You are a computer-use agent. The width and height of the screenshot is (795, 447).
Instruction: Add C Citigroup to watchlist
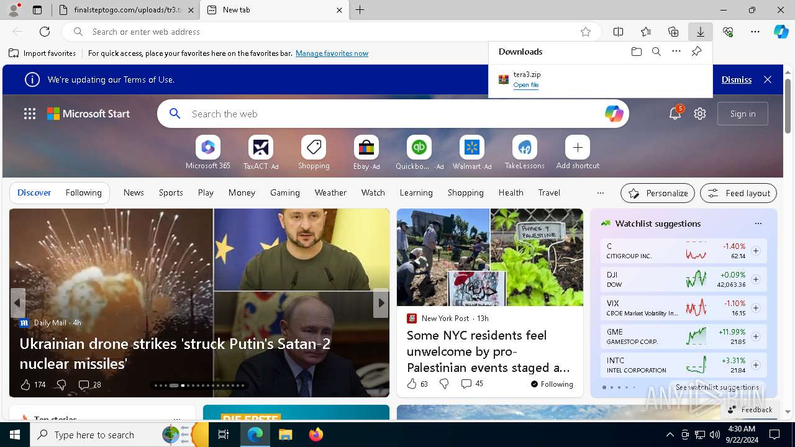point(756,251)
